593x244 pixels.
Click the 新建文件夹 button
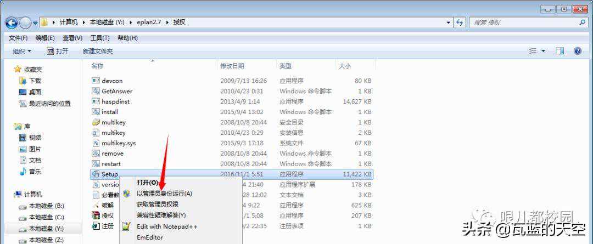point(98,51)
